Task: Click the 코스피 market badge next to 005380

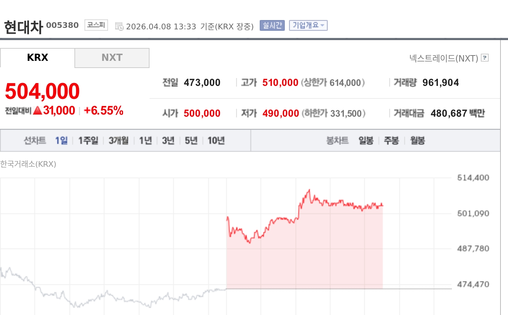Action: 96,25
